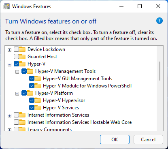Click the Guarded Host folder icon
Image resolution: width=168 pixels, height=149 pixels.
tap(22, 57)
